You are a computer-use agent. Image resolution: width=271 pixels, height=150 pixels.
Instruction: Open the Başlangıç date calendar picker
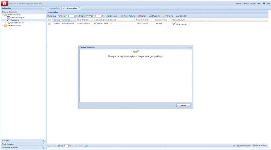pos(75,16)
